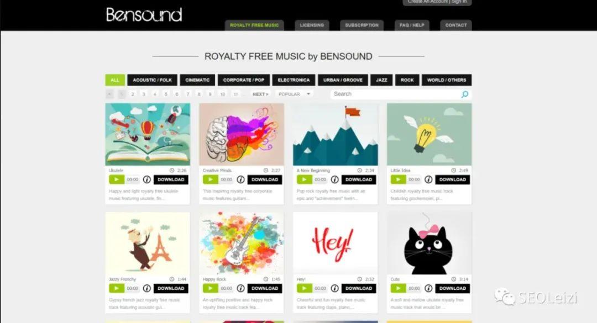Open the Popular sort dropdown
This screenshot has width=597, height=323.
coord(294,94)
